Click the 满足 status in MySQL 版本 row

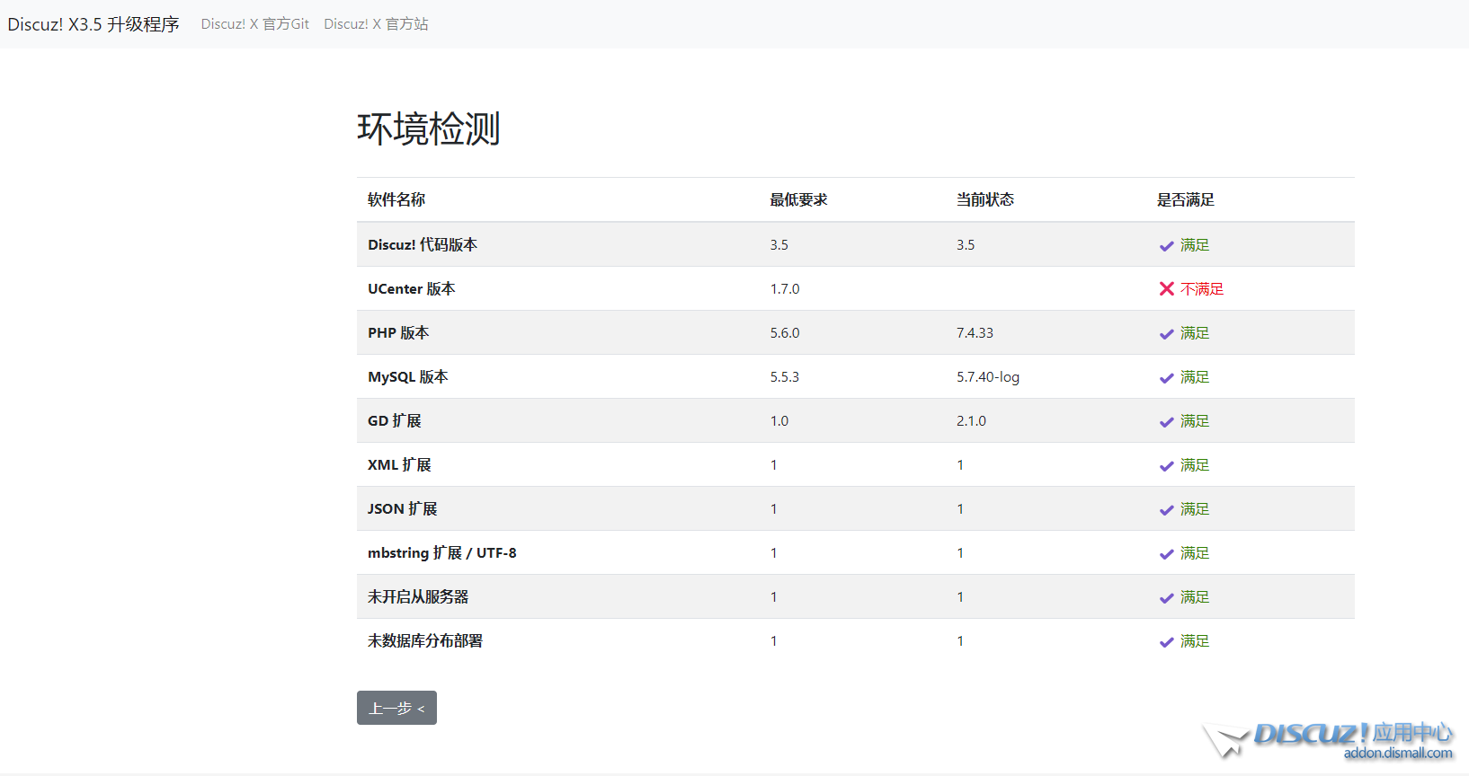pos(1195,377)
